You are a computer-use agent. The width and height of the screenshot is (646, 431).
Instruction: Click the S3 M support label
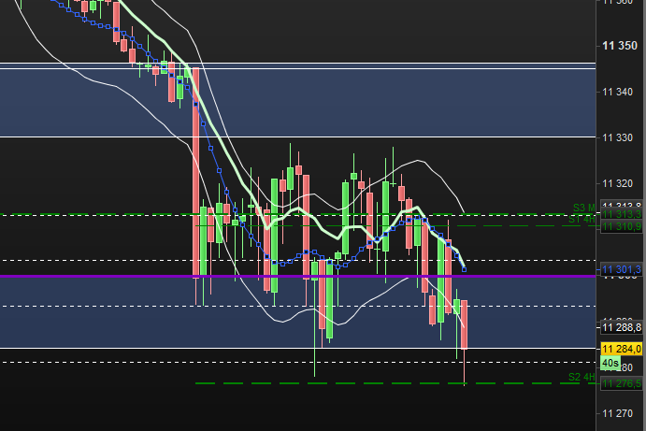click(x=584, y=208)
